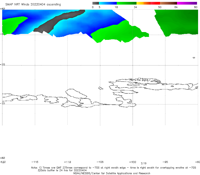
Task: Click the color bar label "64"
Action: (x=176, y=7)
